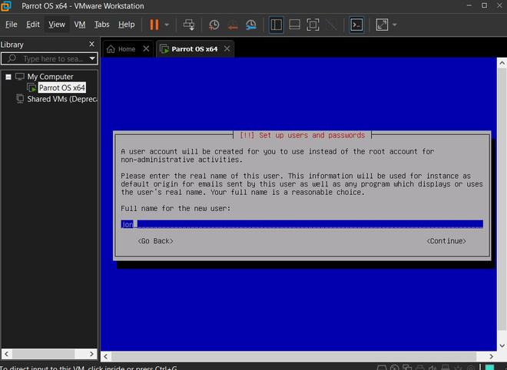Click the VM view scroll left arrow
507x370 pixels.
(x=106, y=356)
